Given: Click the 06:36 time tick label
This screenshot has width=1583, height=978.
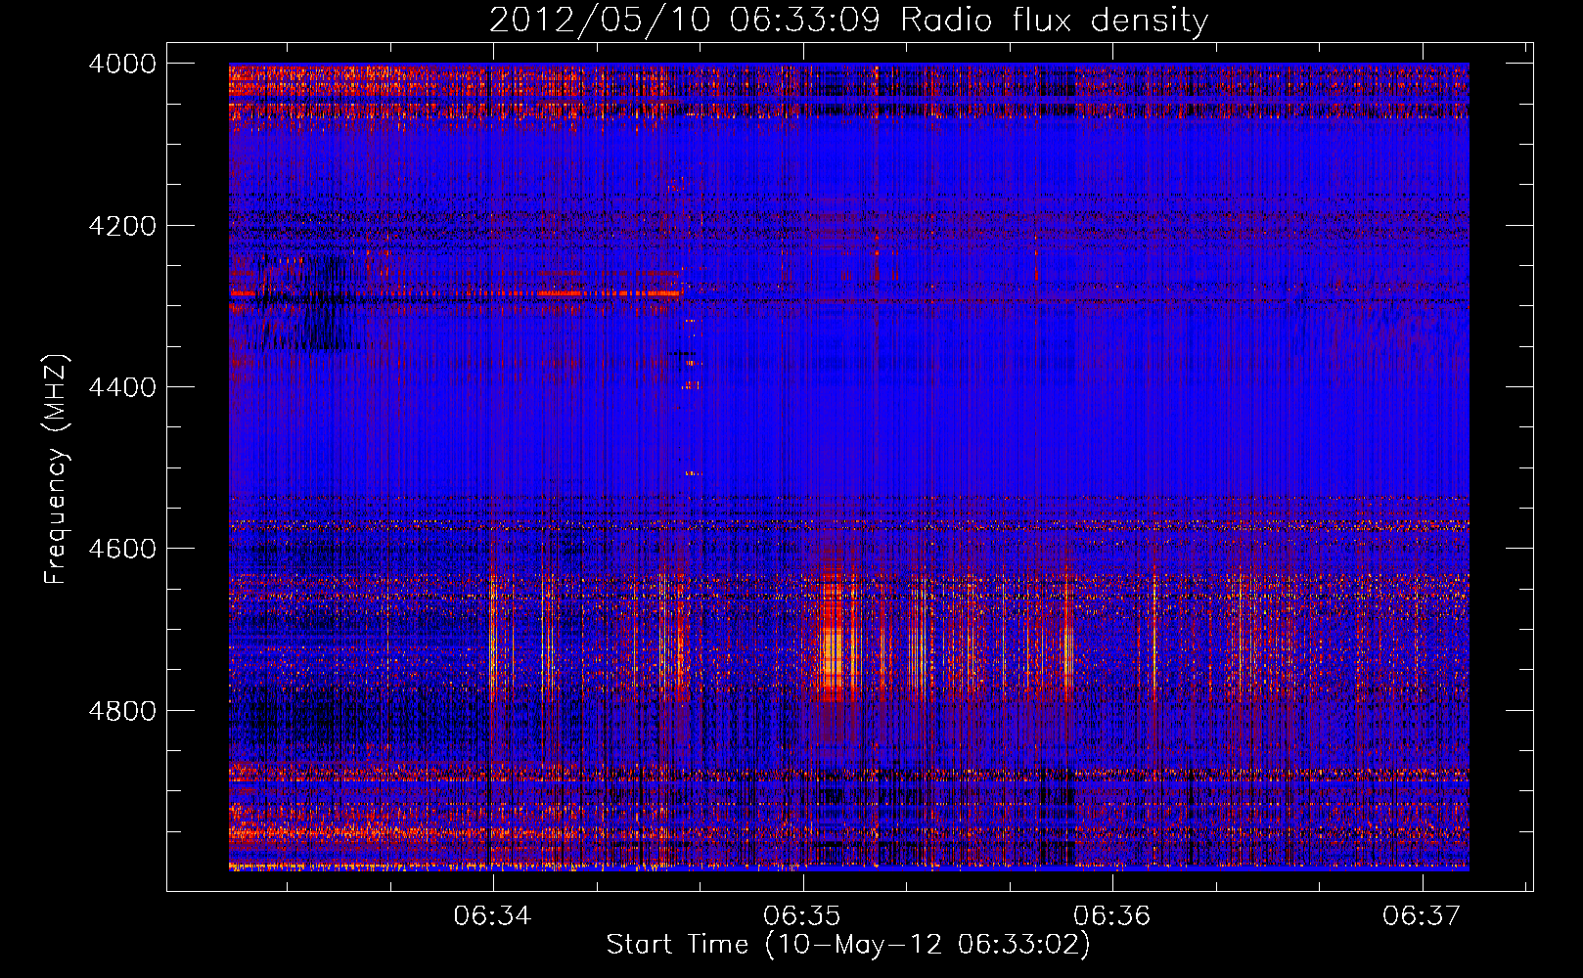Looking at the screenshot, I should pyautogui.click(x=1112, y=915).
